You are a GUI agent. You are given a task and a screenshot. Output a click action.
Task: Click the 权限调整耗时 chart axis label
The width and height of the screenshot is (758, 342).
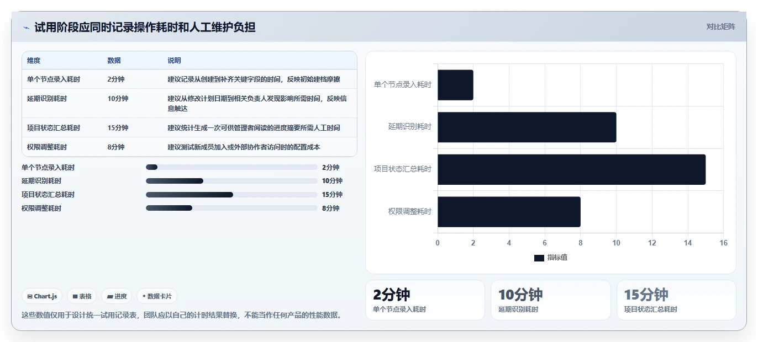pos(410,212)
